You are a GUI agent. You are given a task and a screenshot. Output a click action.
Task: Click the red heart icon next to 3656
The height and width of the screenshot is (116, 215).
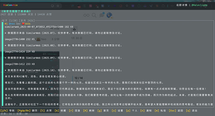click(23, 24)
